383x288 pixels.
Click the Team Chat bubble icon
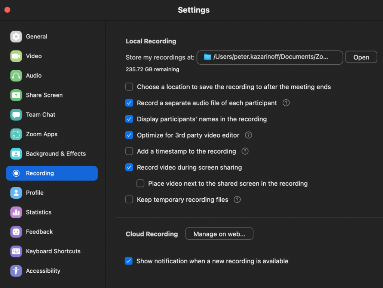click(x=16, y=115)
